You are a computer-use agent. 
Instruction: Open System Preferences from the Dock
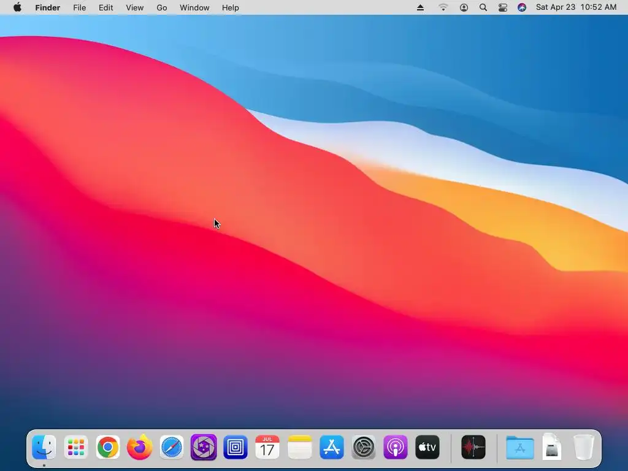coord(364,447)
